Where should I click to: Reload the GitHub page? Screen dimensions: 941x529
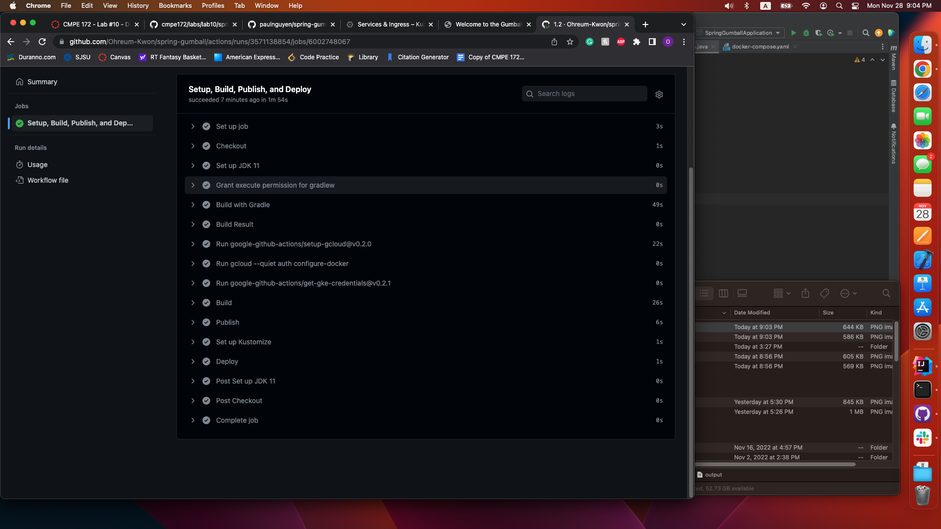pos(42,42)
